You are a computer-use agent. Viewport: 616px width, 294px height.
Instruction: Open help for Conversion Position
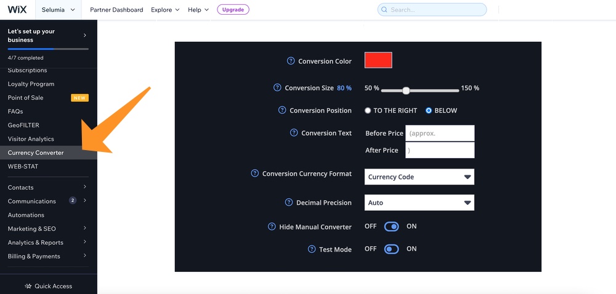click(x=282, y=110)
